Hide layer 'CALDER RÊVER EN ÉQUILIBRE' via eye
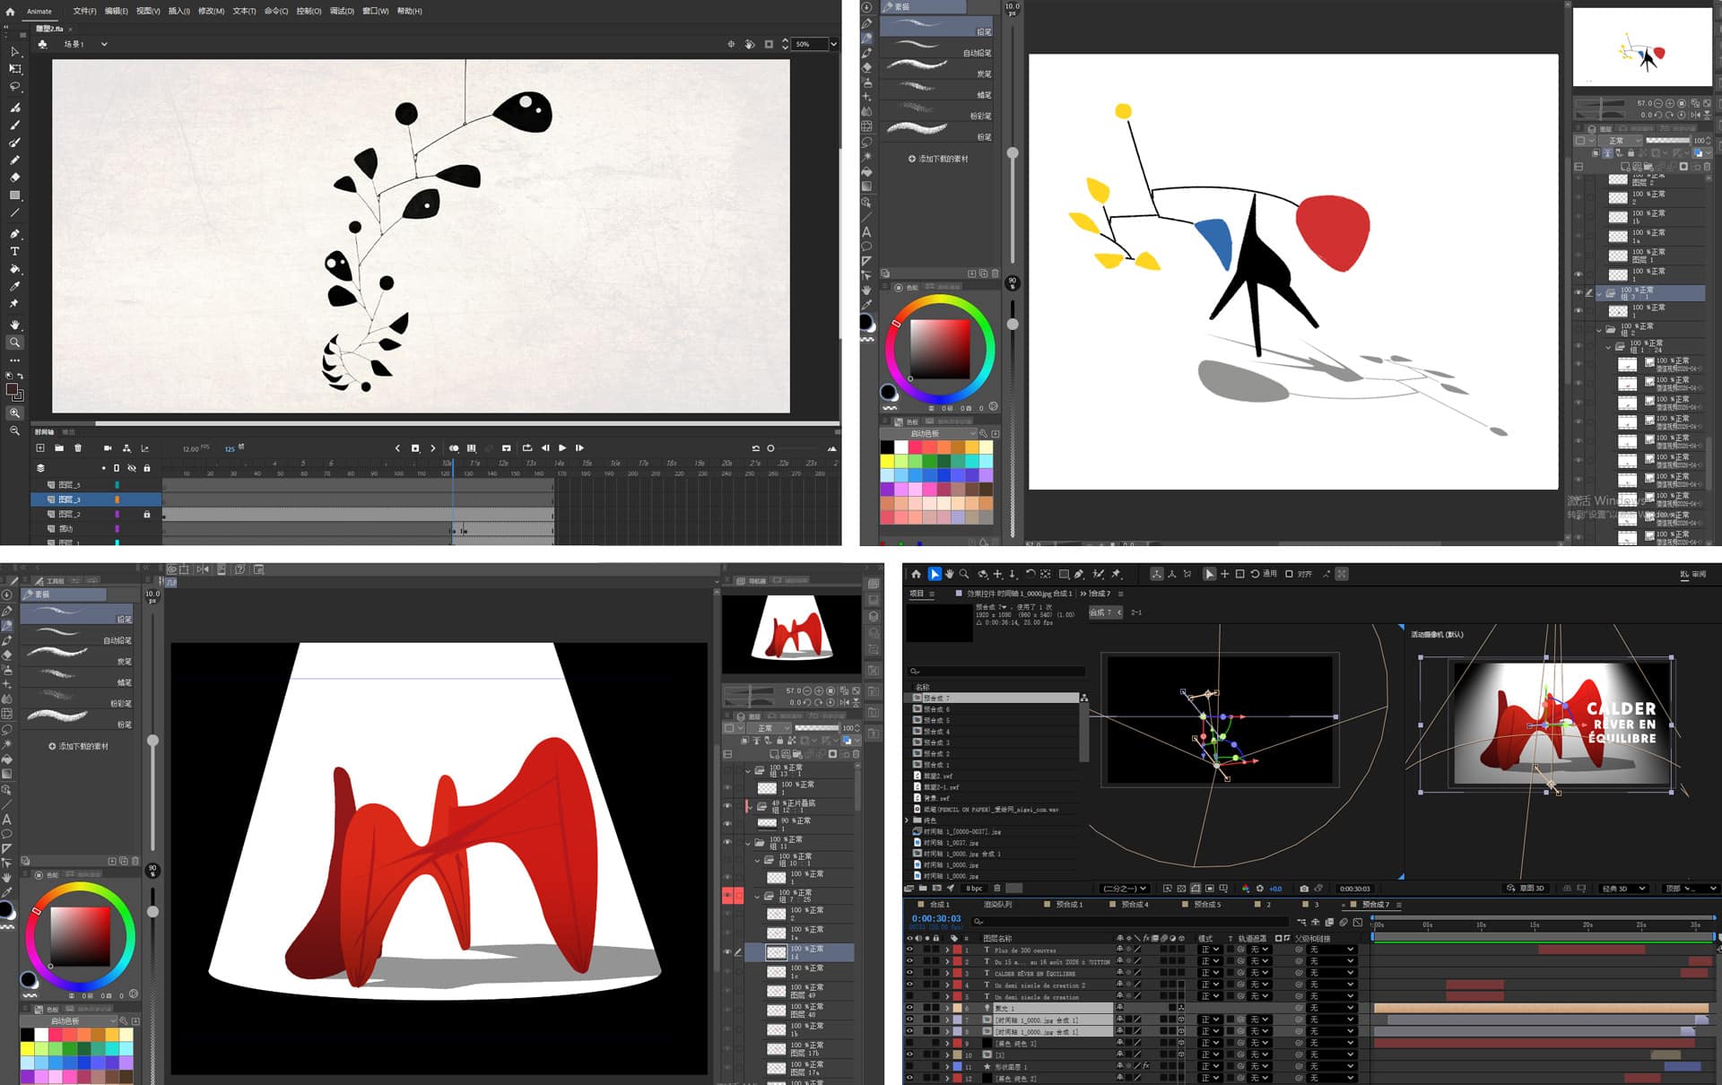 (x=909, y=973)
